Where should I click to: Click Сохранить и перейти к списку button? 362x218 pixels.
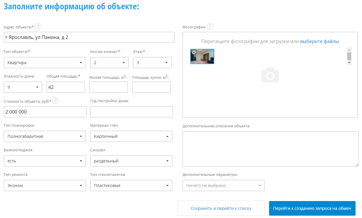(x=221, y=208)
